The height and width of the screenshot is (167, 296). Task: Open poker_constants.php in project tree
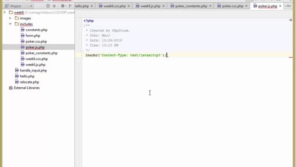coord(42,53)
